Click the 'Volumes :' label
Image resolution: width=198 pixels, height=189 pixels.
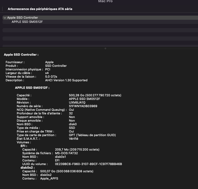(24, 142)
